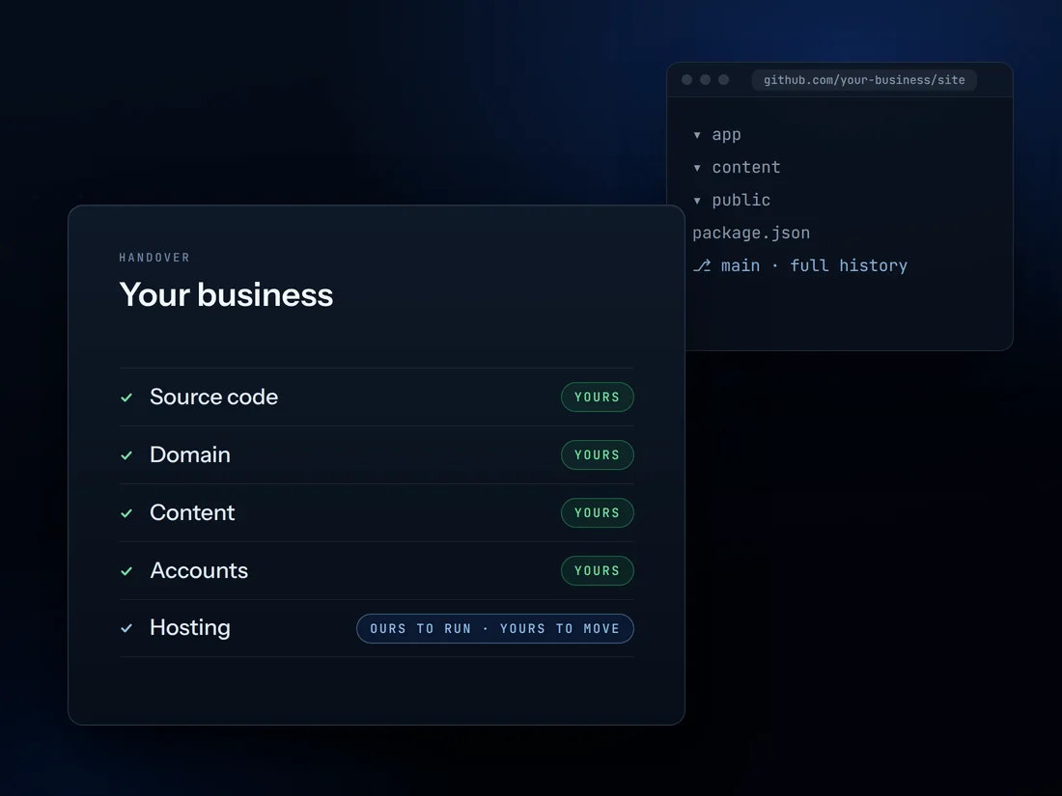
Task: Click the YOURS badge for Content
Action: pos(598,513)
